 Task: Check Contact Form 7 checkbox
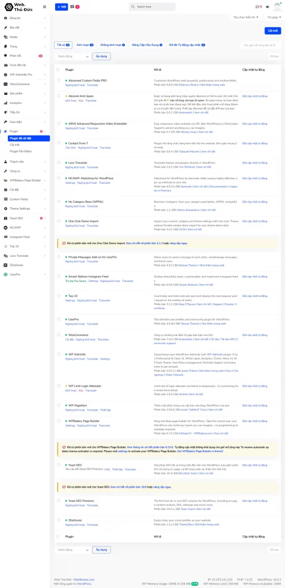point(59,143)
